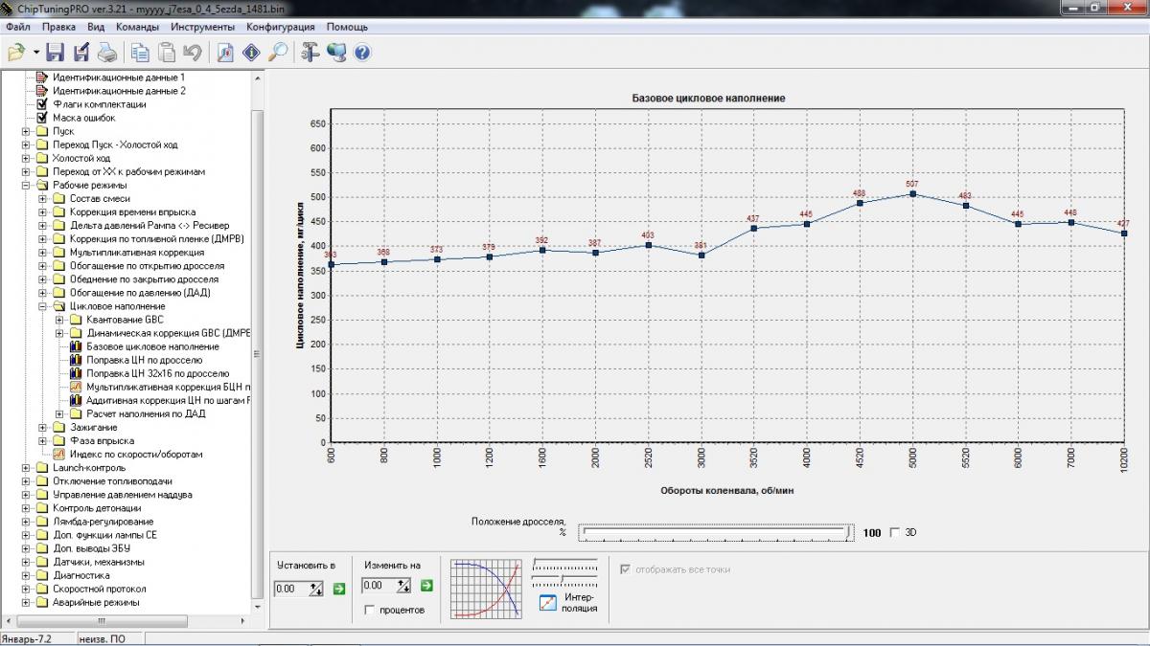Click the Интерполяция button
This screenshot has height=646, width=1150.
point(570,603)
